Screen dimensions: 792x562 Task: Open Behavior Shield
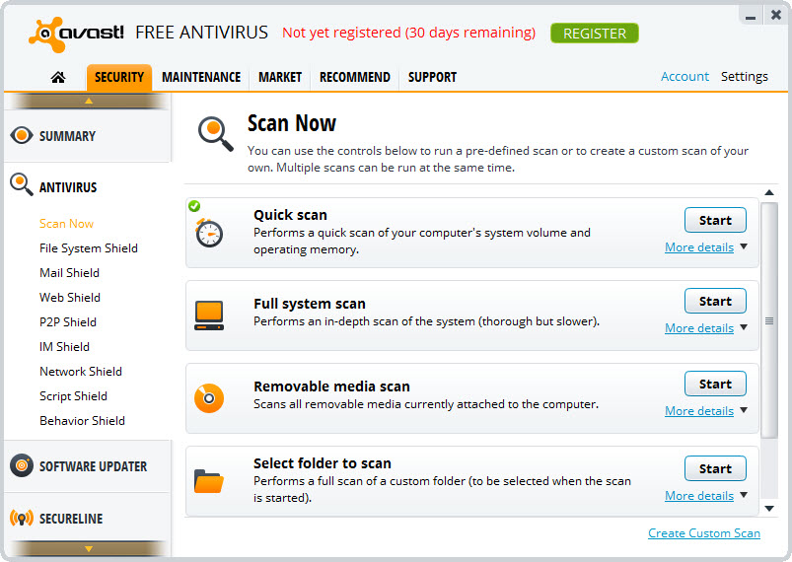point(82,421)
